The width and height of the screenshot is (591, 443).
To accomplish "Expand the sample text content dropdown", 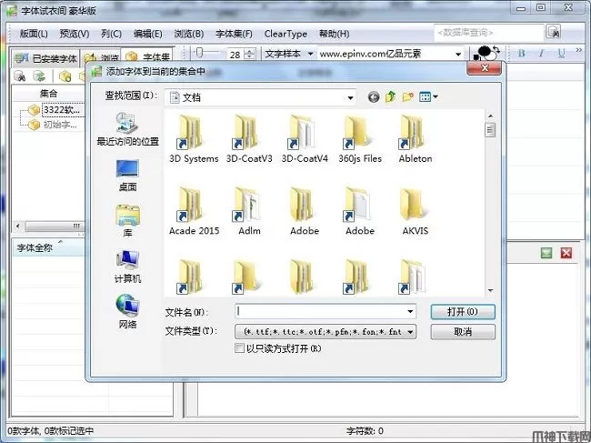I will point(458,54).
